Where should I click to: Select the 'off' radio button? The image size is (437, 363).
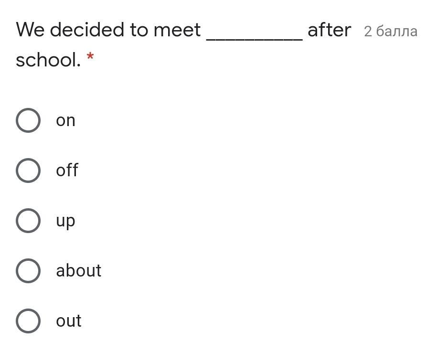(28, 171)
